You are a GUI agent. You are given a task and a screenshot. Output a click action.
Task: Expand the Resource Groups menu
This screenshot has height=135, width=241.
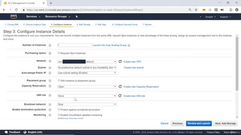58,16
